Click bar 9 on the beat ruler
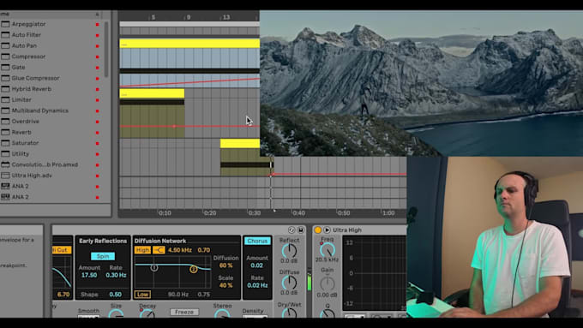This screenshot has width=583, height=328. (188, 17)
